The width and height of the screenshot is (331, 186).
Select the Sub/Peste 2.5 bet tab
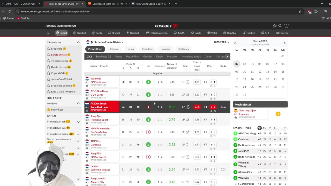103,57
